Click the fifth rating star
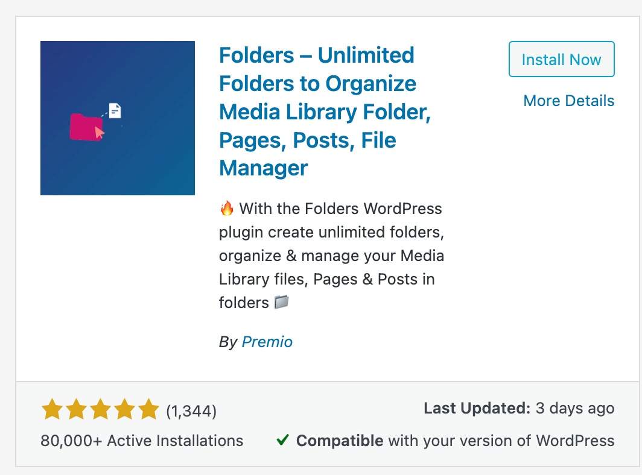Screen dimensions: 642x475 [x=148, y=411]
